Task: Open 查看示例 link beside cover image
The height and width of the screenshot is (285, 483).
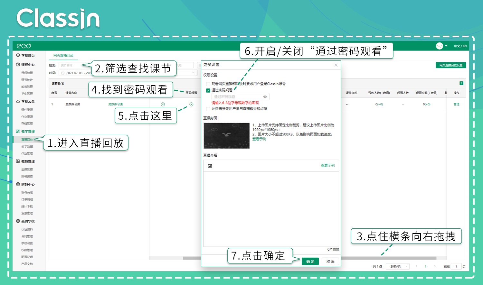Action: [259, 139]
